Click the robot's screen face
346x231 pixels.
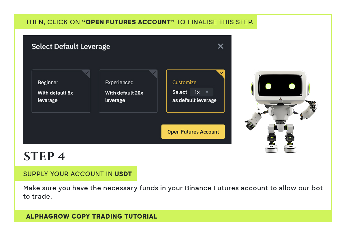point(280,86)
